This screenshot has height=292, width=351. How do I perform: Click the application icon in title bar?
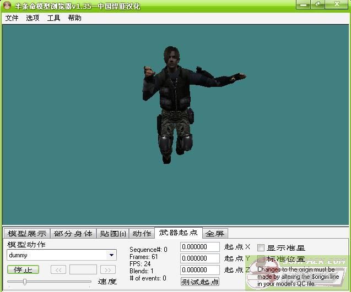[x=7, y=5]
